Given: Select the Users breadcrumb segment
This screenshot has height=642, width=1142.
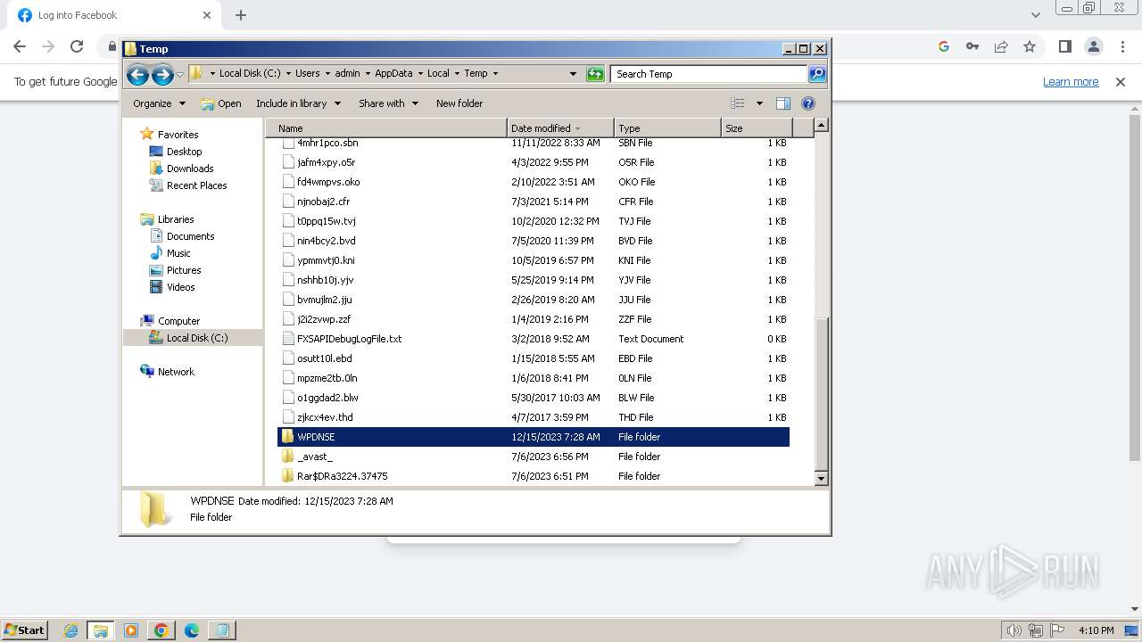Looking at the screenshot, I should coord(308,74).
